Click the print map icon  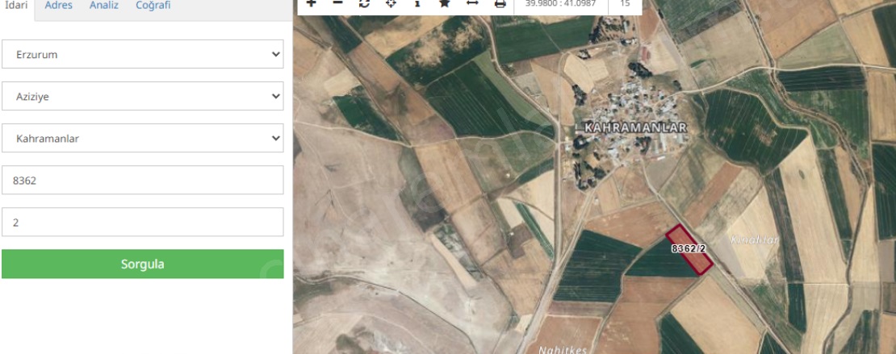500,4
